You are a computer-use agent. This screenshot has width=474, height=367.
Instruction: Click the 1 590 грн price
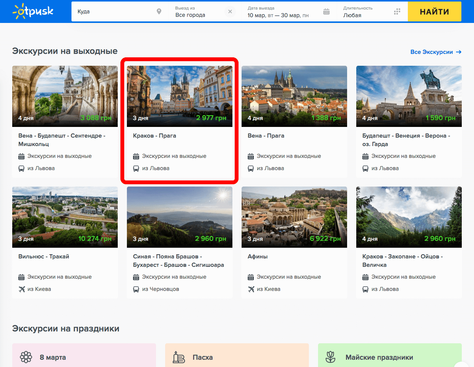click(441, 118)
